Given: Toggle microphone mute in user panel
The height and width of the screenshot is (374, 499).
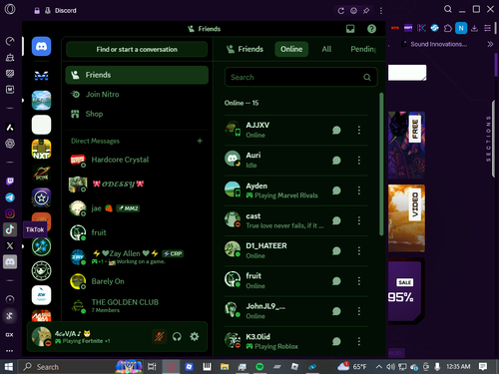Looking at the screenshot, I should [x=159, y=336].
